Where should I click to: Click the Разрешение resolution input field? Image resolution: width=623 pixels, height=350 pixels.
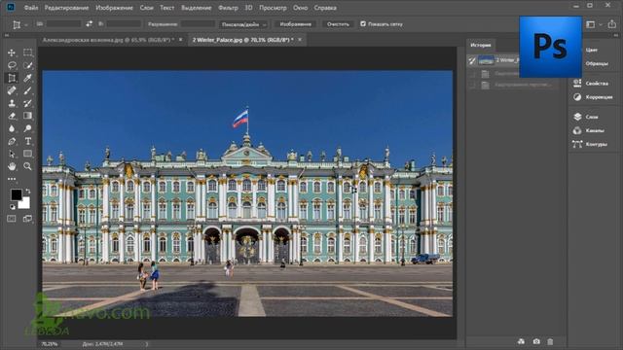(x=198, y=24)
